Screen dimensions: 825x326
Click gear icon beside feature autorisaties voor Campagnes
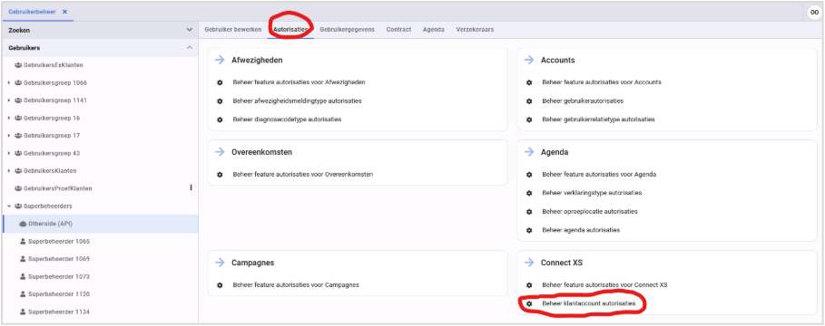point(220,285)
